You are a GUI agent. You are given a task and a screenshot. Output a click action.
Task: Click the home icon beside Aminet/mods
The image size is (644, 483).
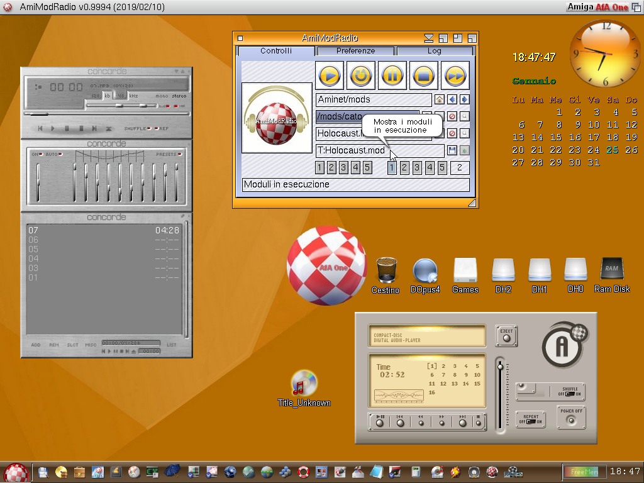pyautogui.click(x=440, y=99)
